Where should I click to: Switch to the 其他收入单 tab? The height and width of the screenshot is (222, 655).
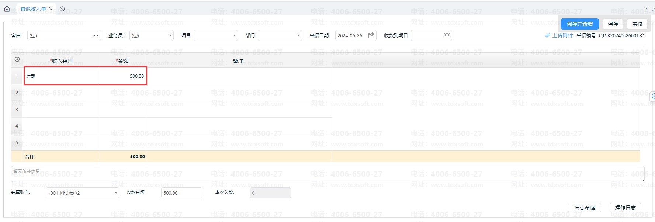pos(33,9)
